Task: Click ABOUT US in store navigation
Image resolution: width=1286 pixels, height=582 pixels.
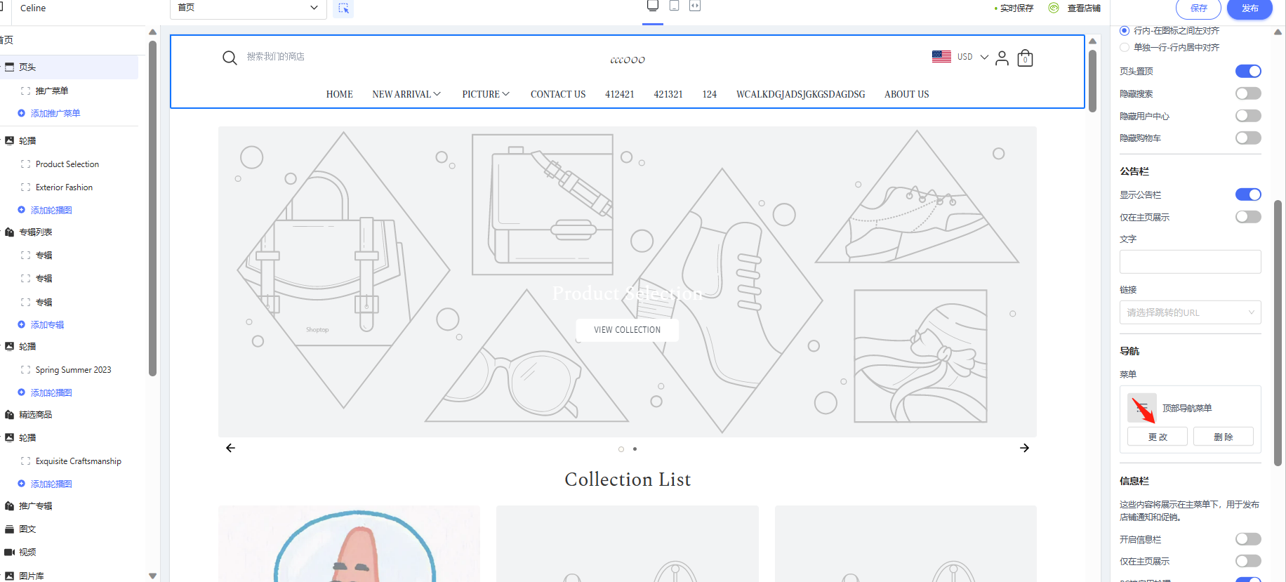Action: 906,94
